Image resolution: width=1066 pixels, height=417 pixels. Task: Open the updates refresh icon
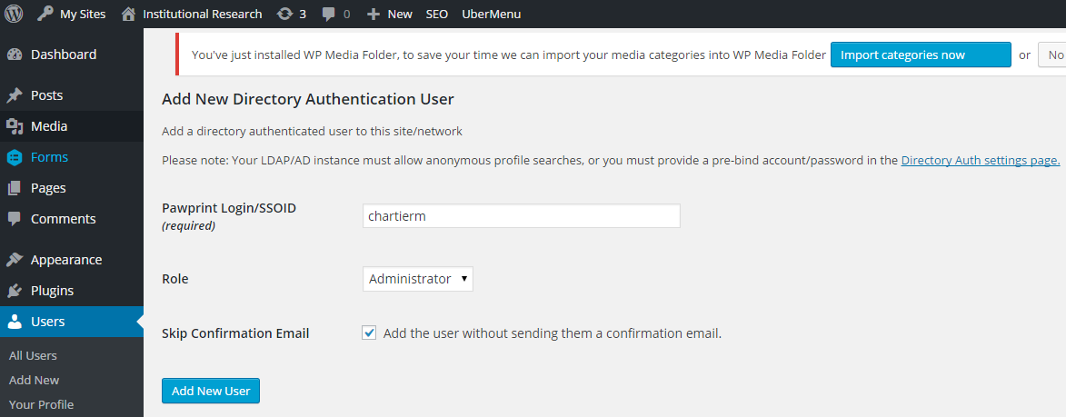click(285, 14)
